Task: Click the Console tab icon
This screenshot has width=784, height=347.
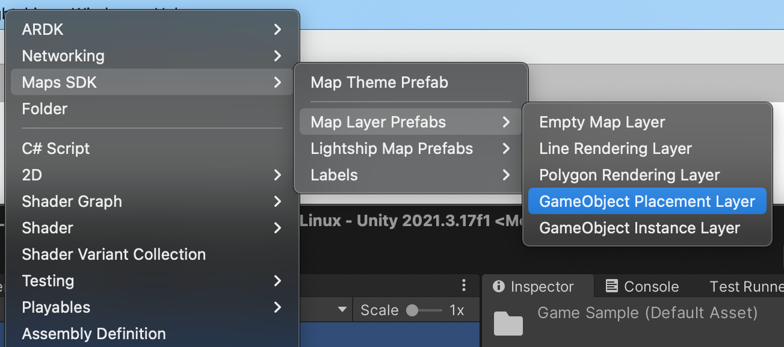Action: pyautogui.click(x=612, y=286)
